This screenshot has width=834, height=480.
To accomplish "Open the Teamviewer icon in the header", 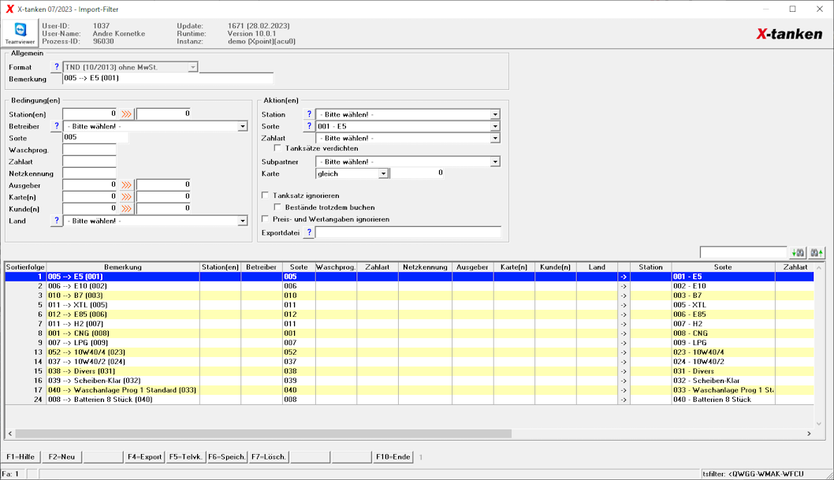I will 20,33.
